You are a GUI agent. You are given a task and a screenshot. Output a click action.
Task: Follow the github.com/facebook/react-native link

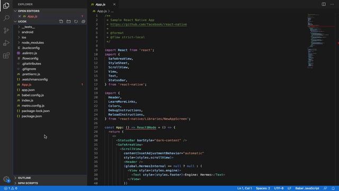[148, 24]
